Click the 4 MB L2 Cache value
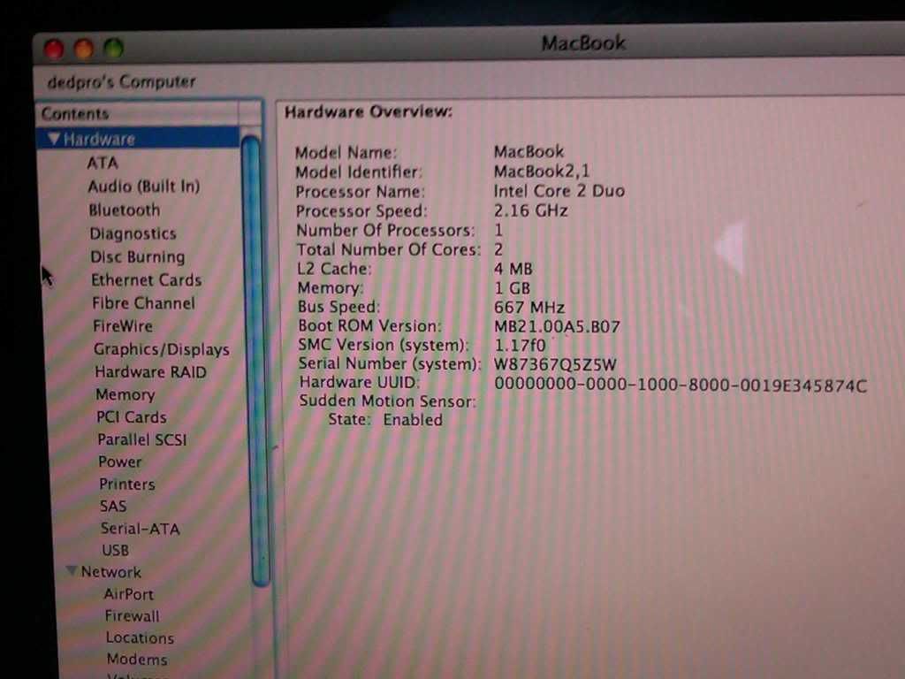This screenshot has height=679, width=905. (513, 269)
